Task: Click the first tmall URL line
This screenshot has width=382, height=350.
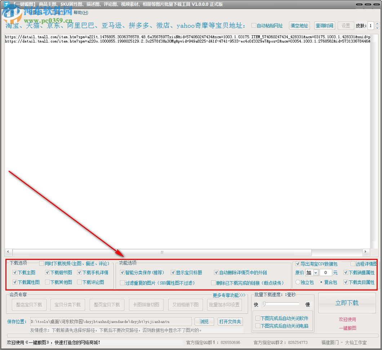Action: click(188, 37)
